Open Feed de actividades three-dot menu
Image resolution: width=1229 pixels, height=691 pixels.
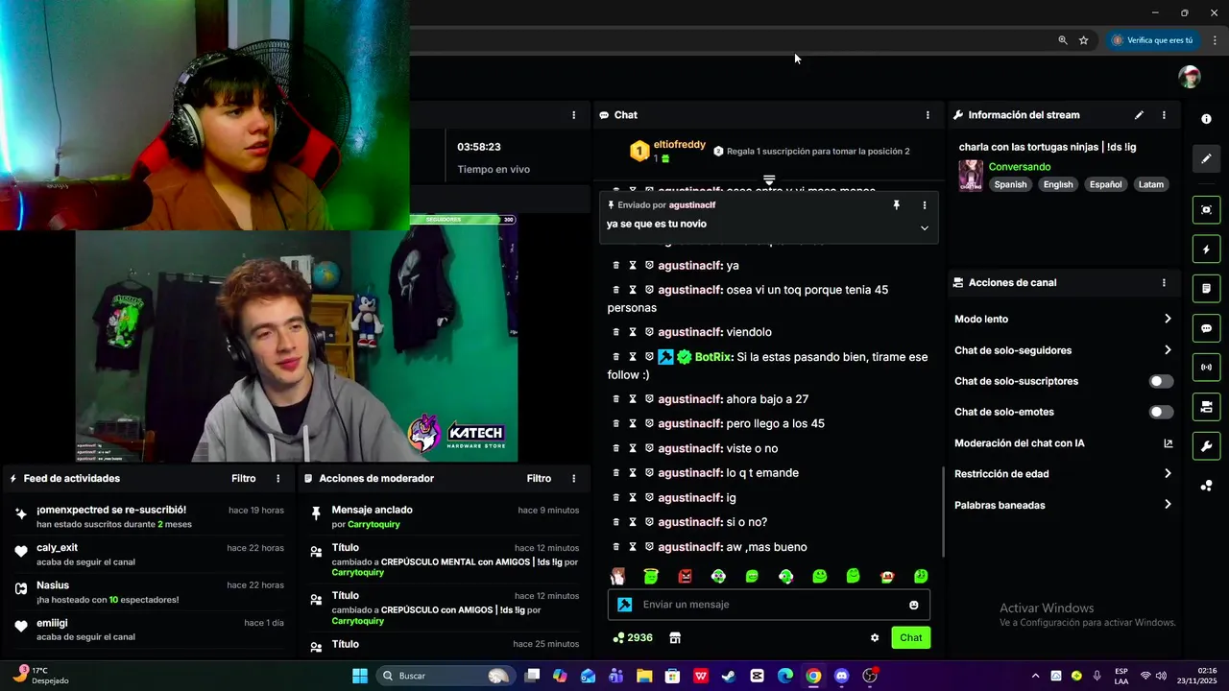pyautogui.click(x=278, y=478)
